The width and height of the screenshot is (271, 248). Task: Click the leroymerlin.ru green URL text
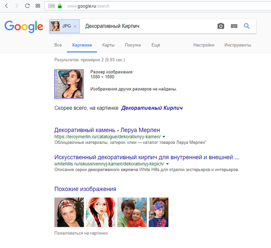click(108, 137)
